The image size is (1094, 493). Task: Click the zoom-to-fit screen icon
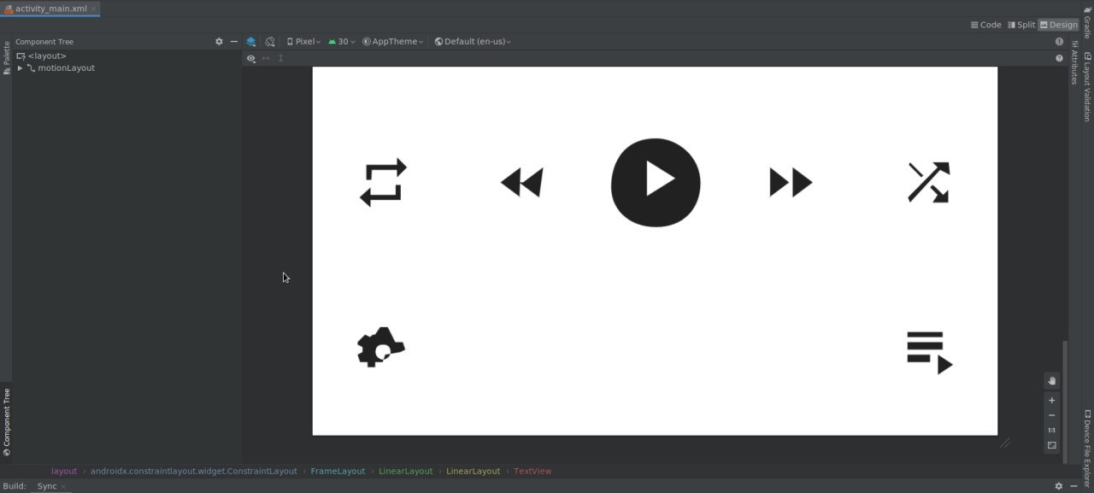tap(1052, 445)
